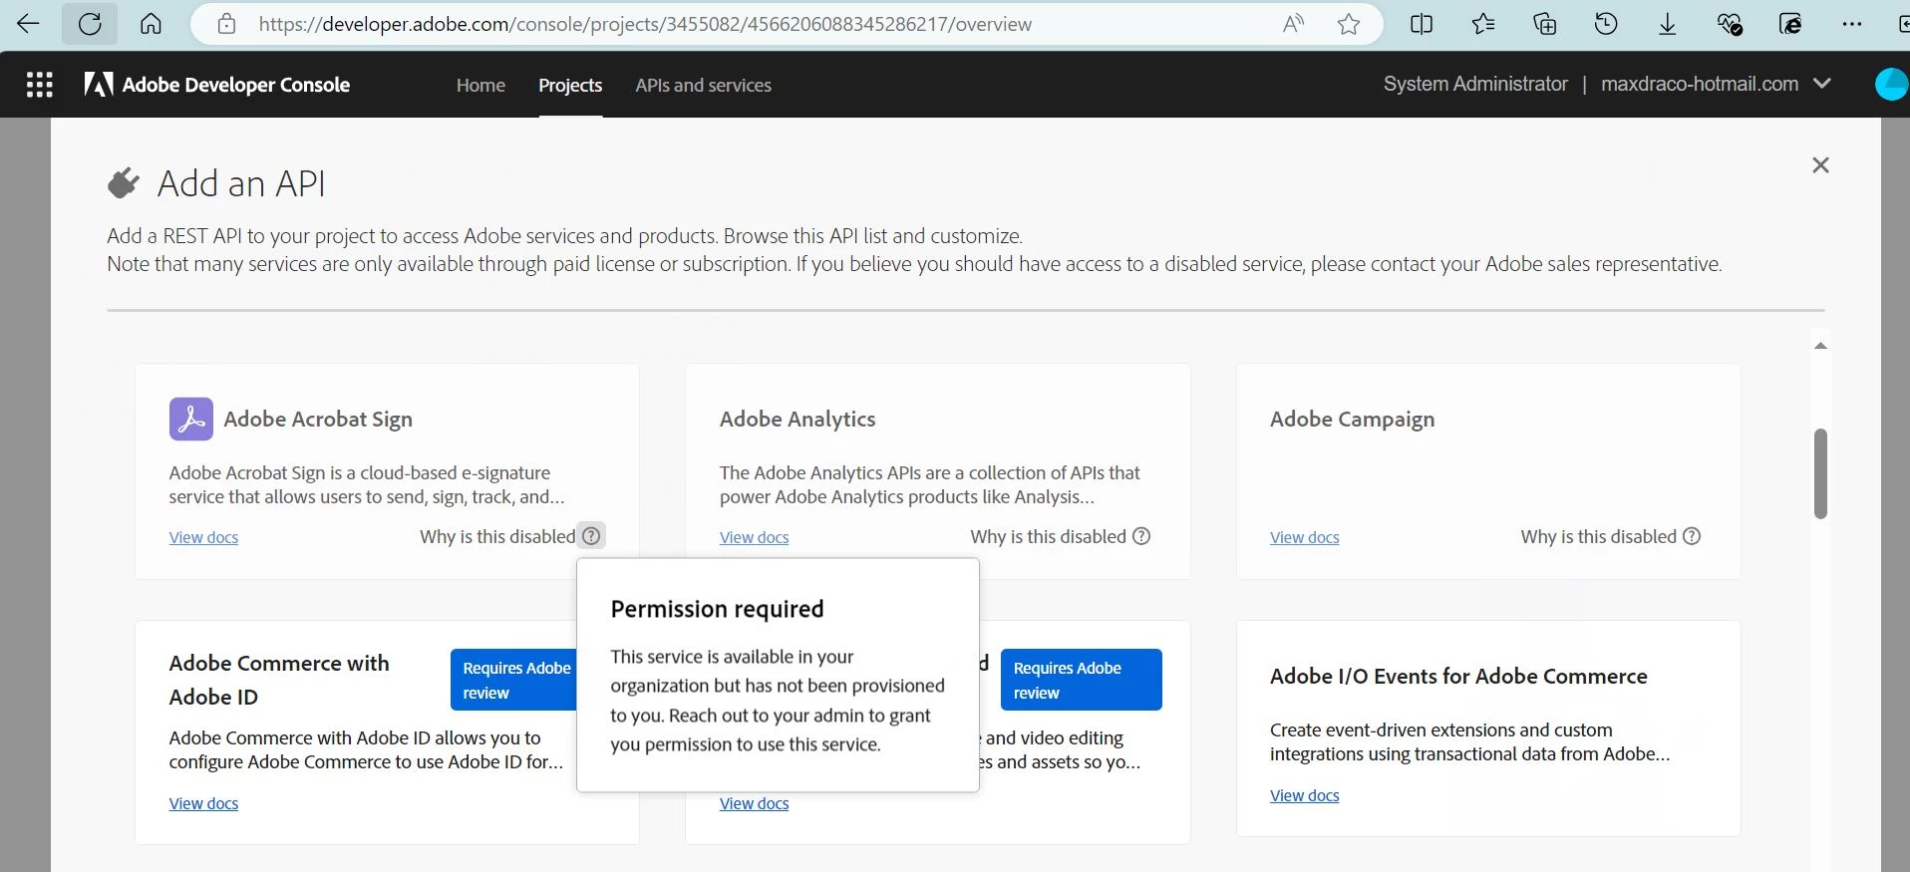Open View docs for Adobe Commerce with Adobe ID
1910x872 pixels.
203,803
